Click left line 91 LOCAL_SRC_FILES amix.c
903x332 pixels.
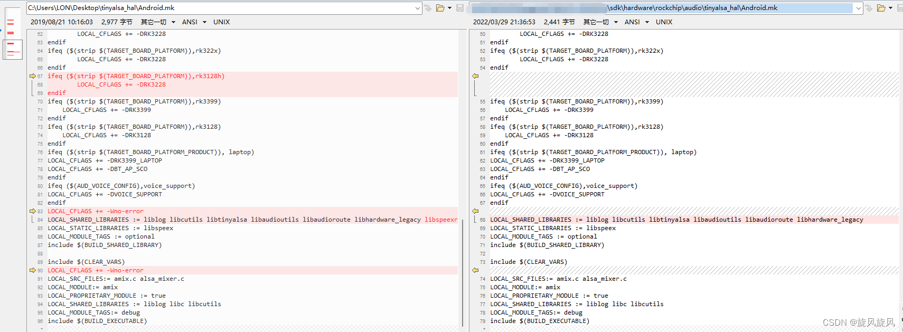(116, 279)
